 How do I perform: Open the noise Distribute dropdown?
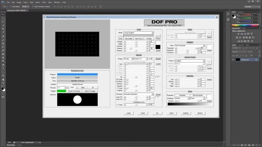pyautogui.click(x=182, y=98)
